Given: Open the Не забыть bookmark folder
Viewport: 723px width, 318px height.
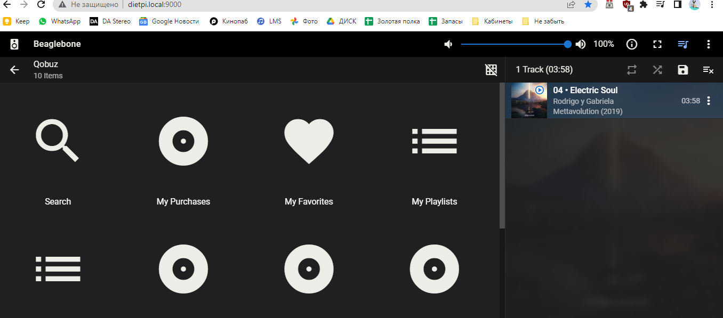Looking at the screenshot, I should point(543,21).
